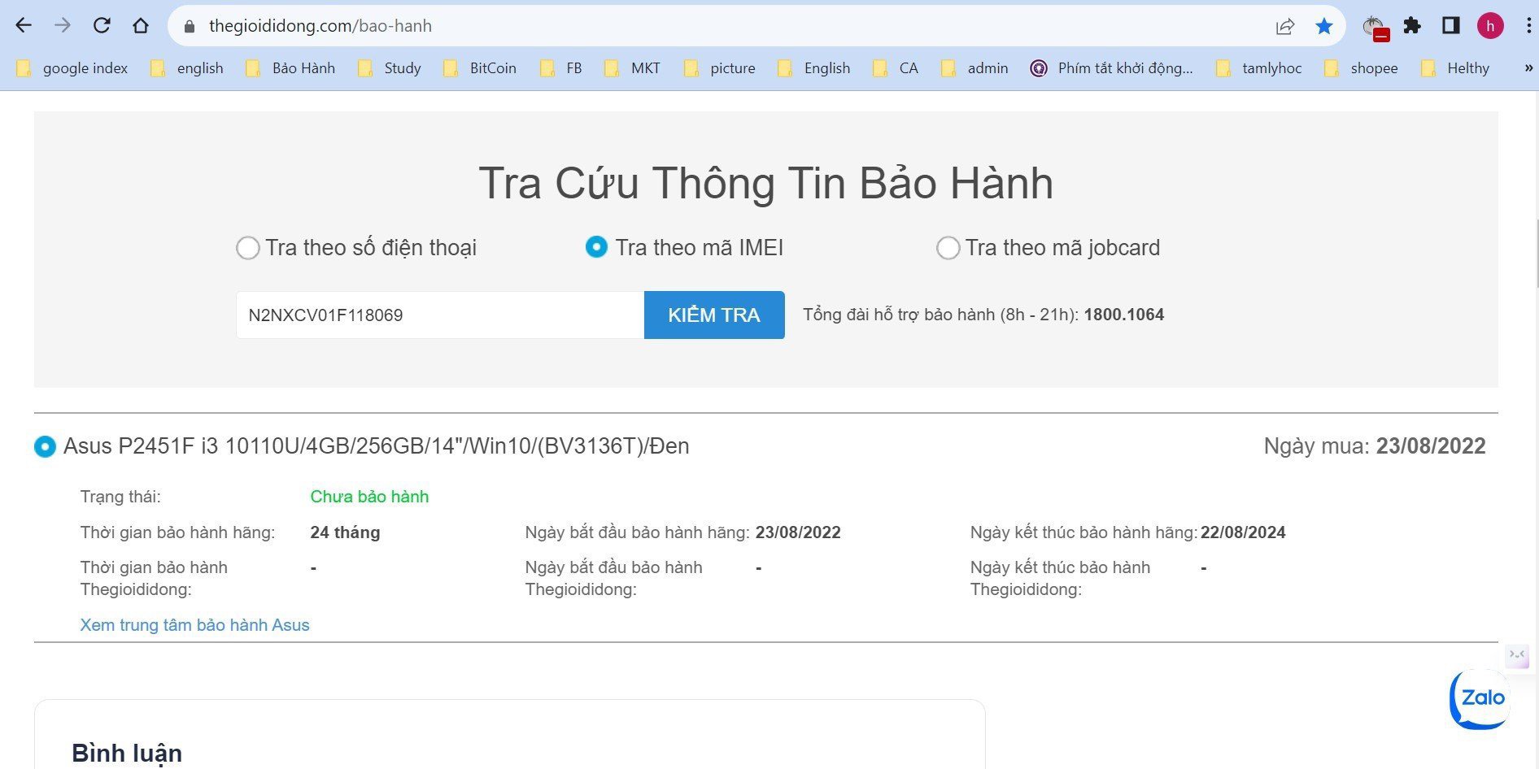The image size is (1539, 769).
Task: Go back to the previous page
Action: [24, 25]
